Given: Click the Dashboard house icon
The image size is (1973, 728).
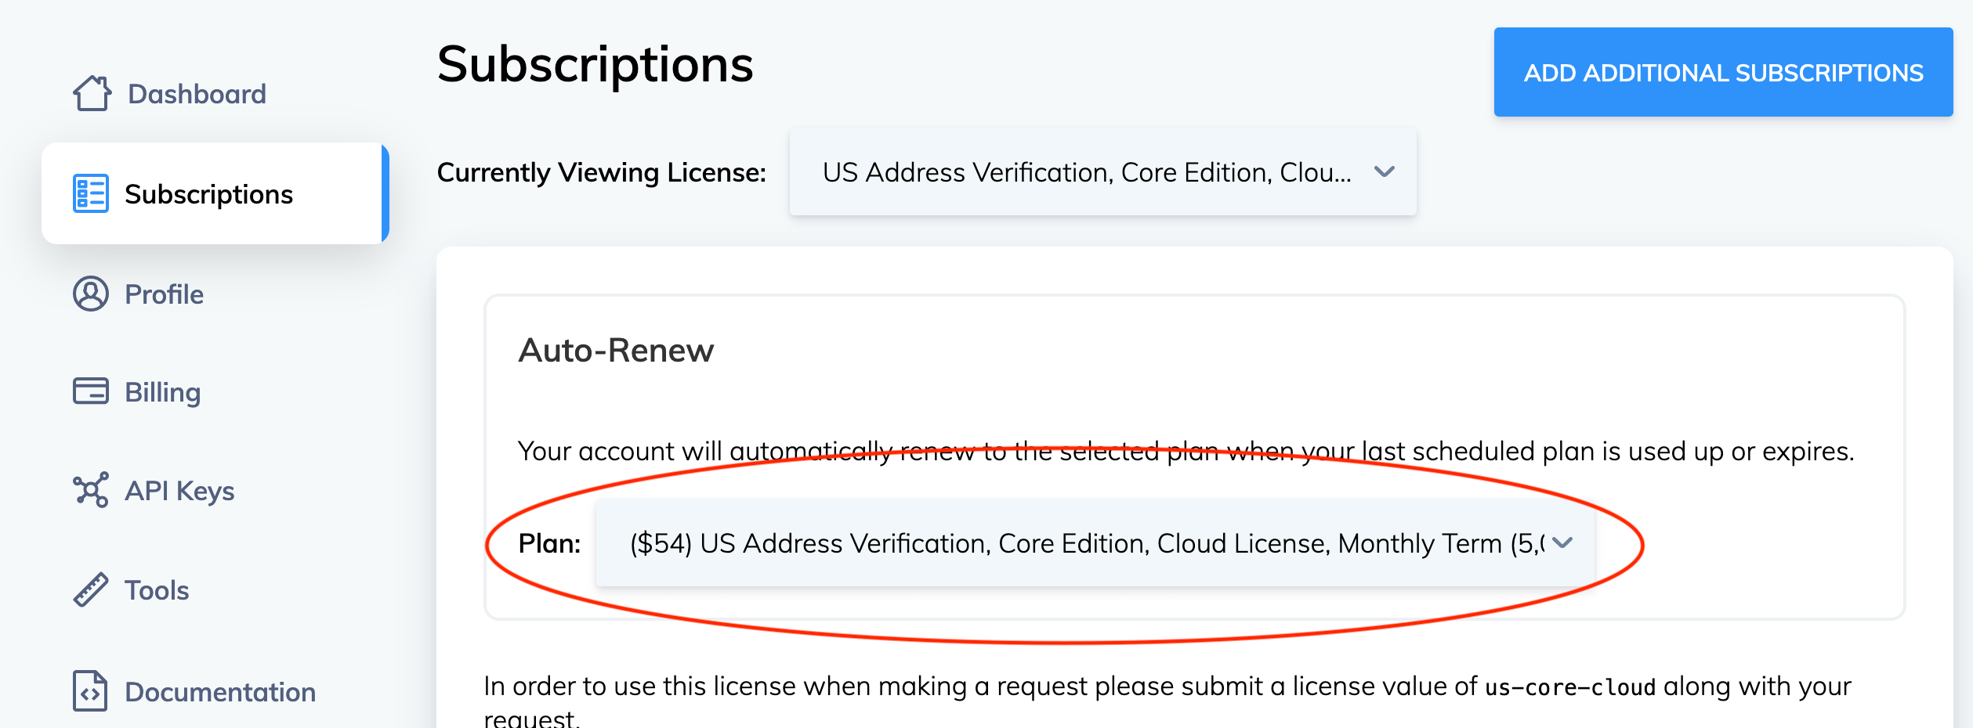Looking at the screenshot, I should [92, 94].
